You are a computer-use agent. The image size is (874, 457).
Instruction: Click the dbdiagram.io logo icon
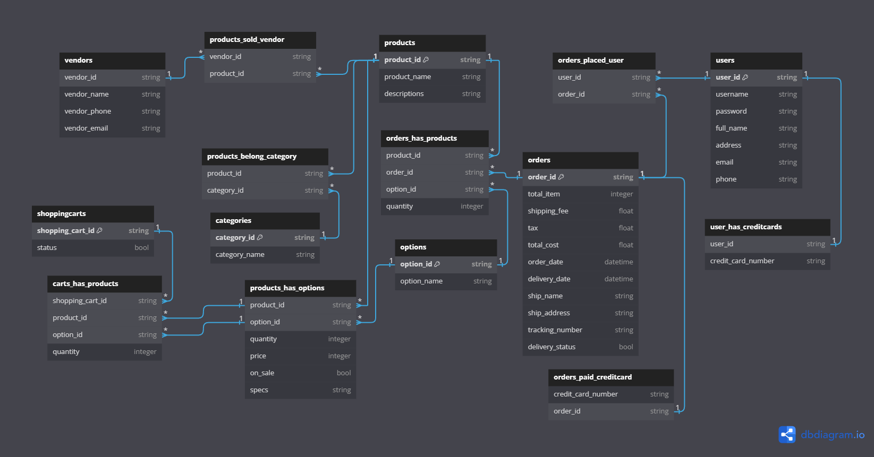coord(787,435)
